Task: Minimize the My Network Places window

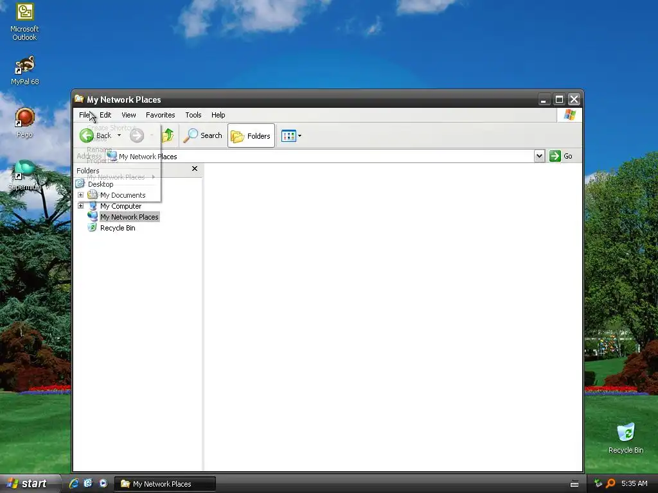Action: tap(544, 99)
